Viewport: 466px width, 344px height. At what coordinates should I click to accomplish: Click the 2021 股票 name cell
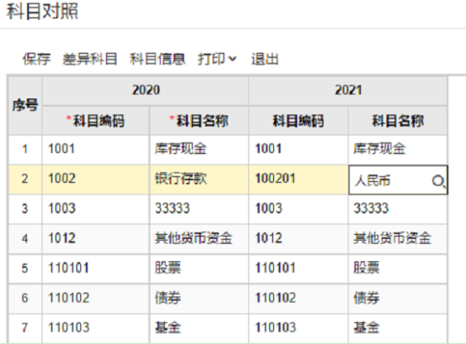[397, 268]
